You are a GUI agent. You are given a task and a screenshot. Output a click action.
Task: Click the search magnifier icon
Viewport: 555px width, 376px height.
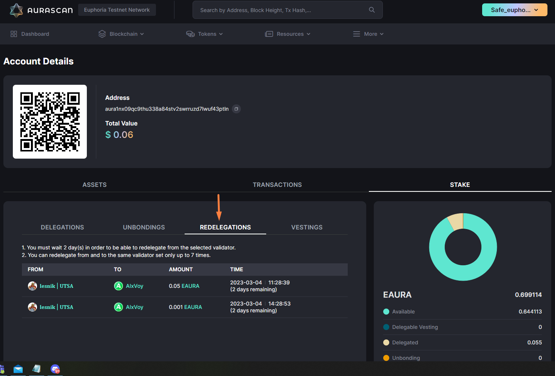(x=372, y=10)
